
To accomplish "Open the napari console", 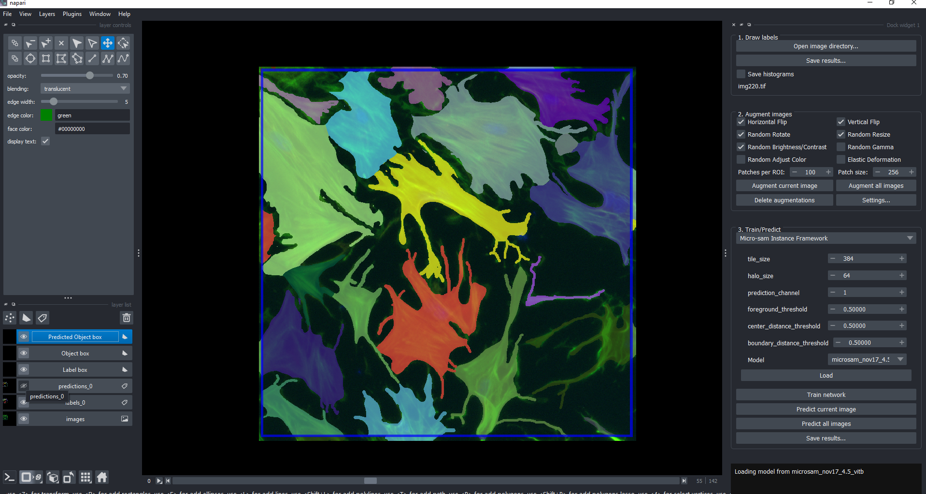I will point(10,478).
